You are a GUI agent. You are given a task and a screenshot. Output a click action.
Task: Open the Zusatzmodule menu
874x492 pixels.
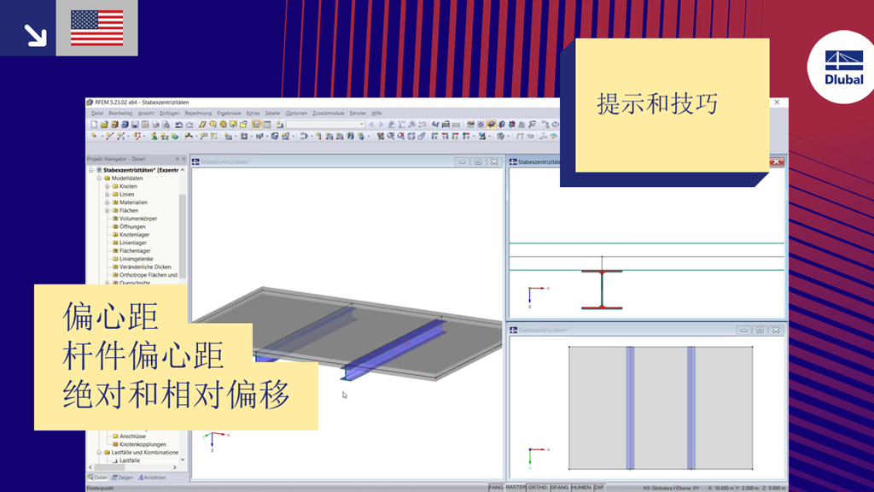coord(329,114)
